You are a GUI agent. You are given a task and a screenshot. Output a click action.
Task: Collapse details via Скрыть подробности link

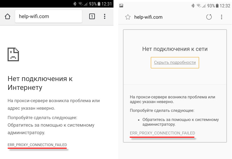175,63
